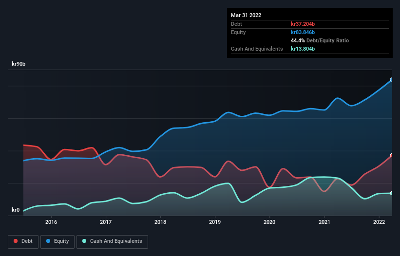Click the kr83.846b equity value

click(303, 32)
